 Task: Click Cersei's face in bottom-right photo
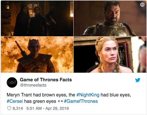109,53
